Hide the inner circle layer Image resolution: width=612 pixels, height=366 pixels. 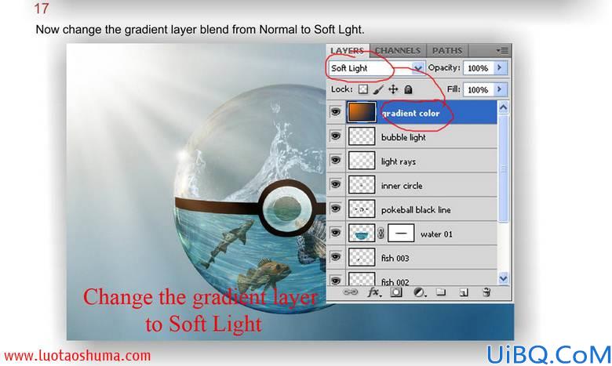[335, 184]
